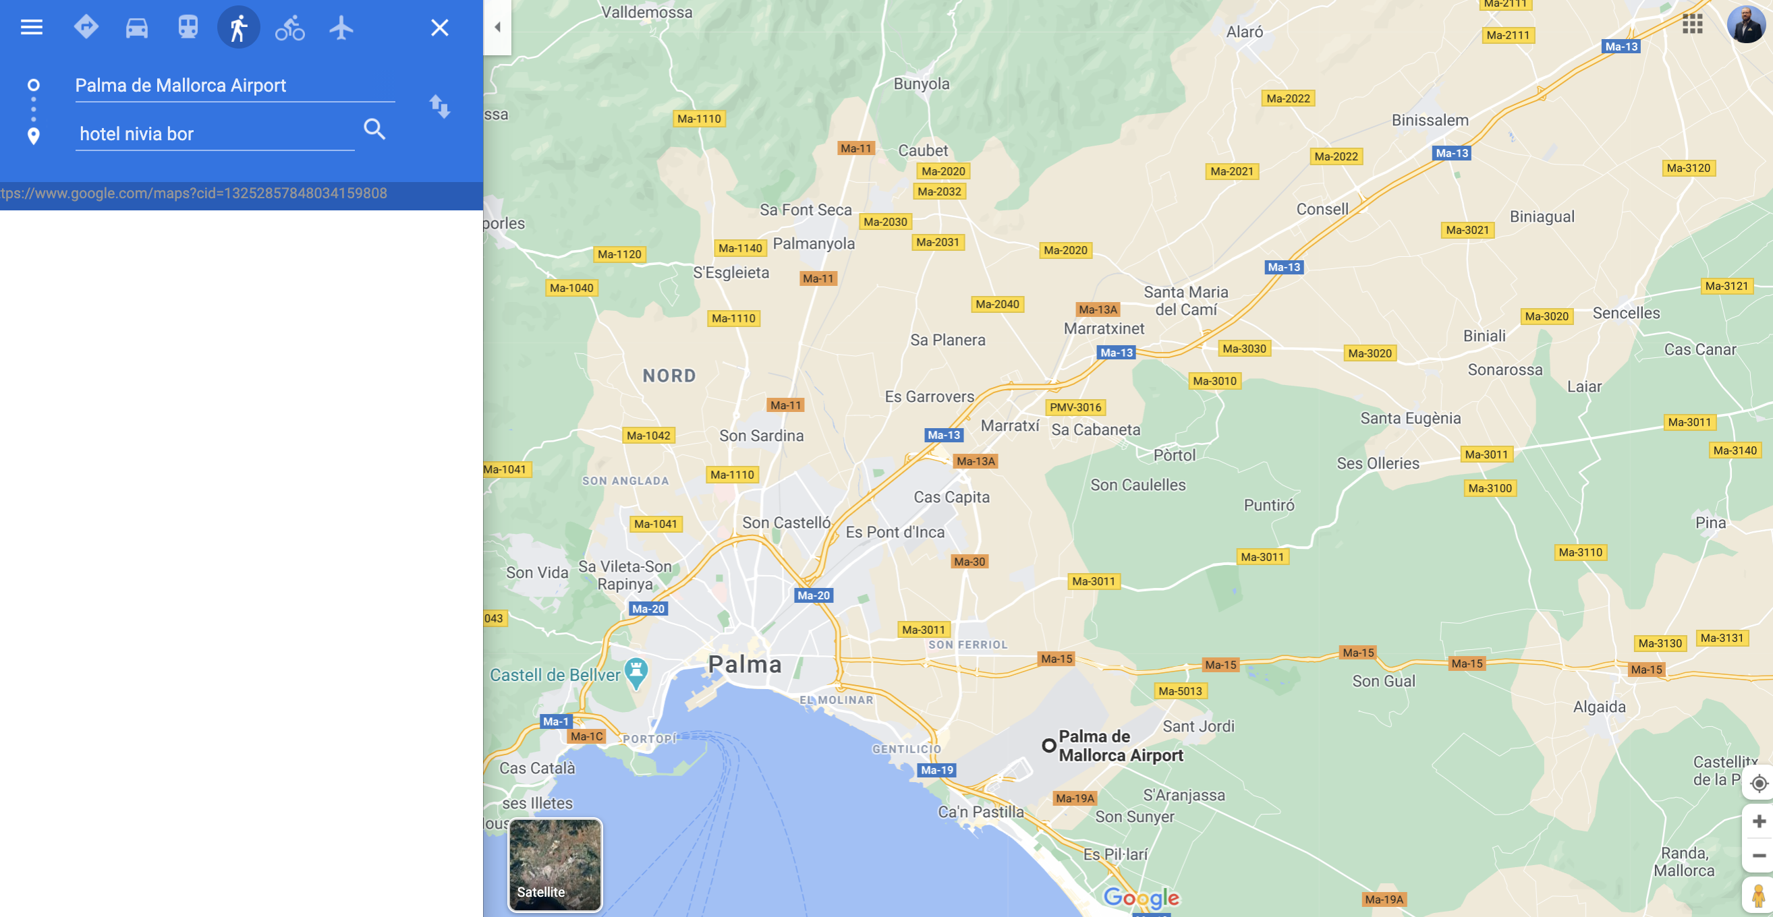Switch to transit travel mode

(188, 28)
